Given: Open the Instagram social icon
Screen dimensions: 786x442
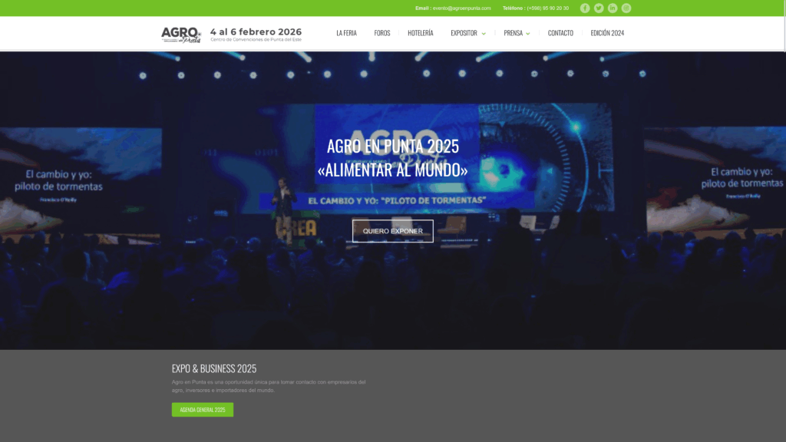Looking at the screenshot, I should point(626,8).
